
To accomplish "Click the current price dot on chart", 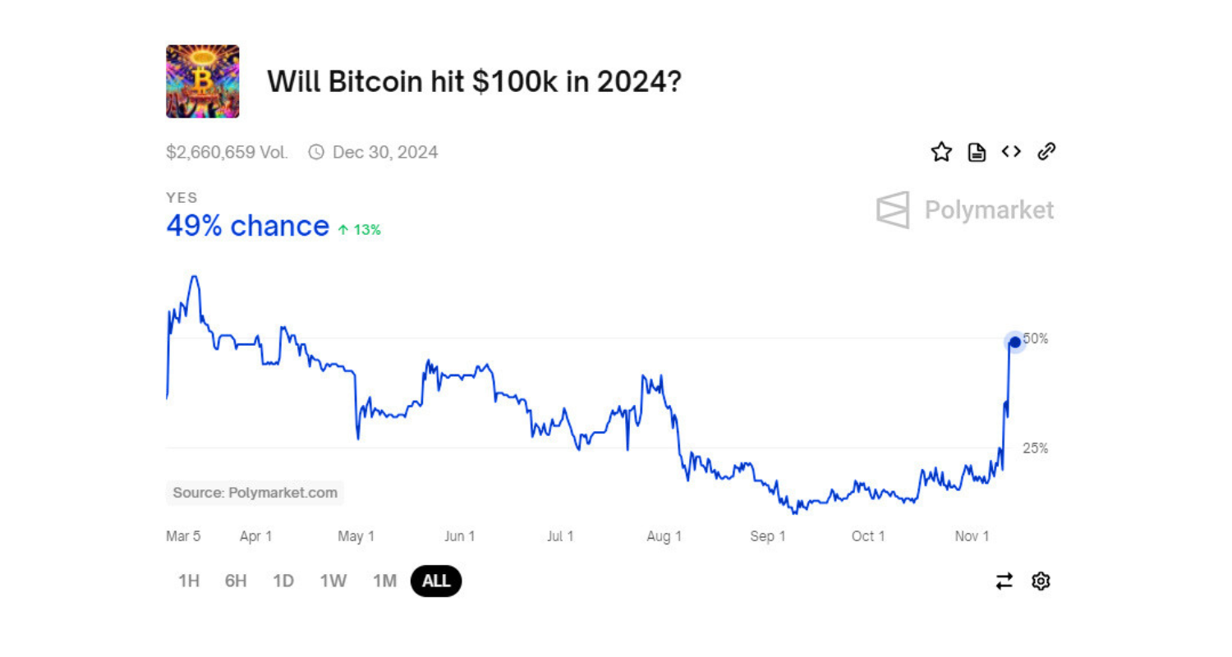I will [1014, 342].
